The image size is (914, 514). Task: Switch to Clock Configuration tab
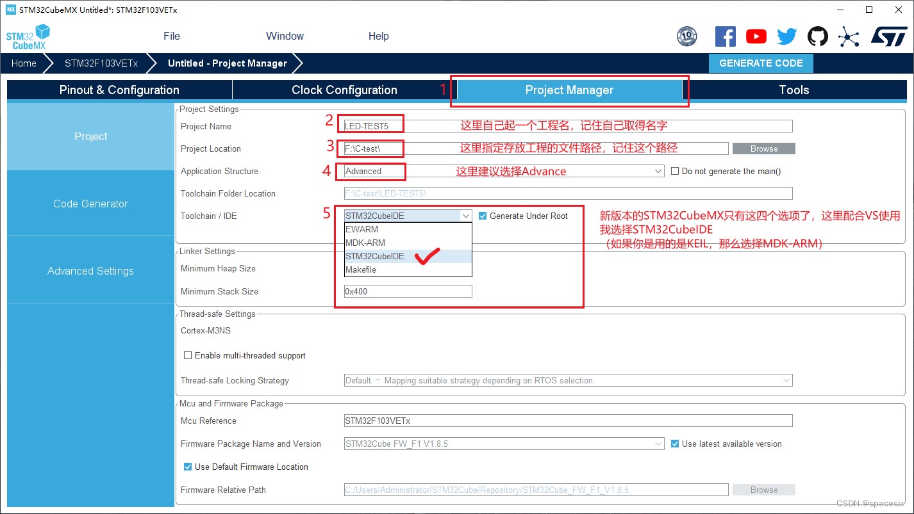(x=344, y=90)
